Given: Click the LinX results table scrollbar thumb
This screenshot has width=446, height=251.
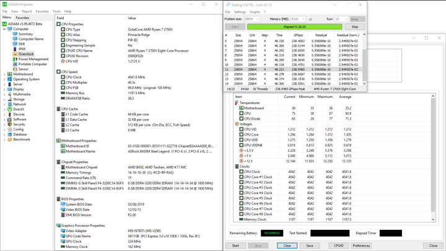Looking at the screenshot, I should [x=364, y=65].
